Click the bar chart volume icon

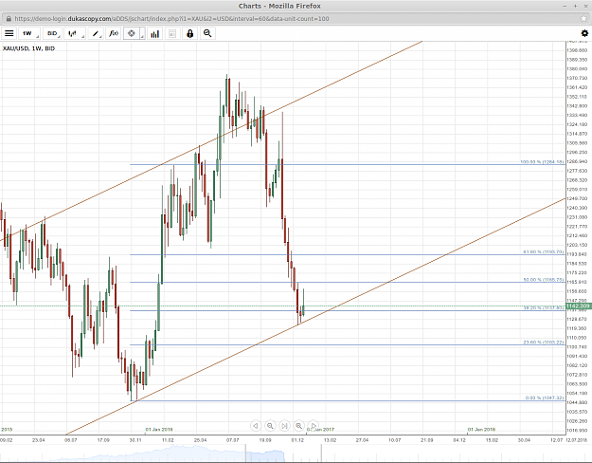click(x=154, y=33)
